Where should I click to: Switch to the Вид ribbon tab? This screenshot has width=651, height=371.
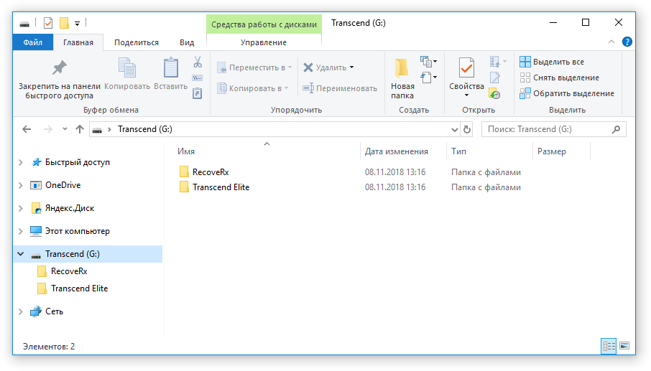(187, 42)
